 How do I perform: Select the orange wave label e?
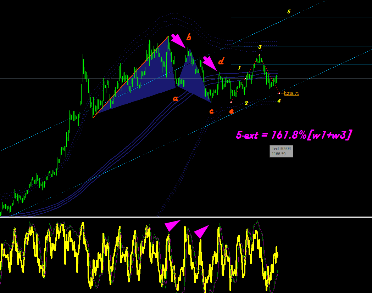232,111
